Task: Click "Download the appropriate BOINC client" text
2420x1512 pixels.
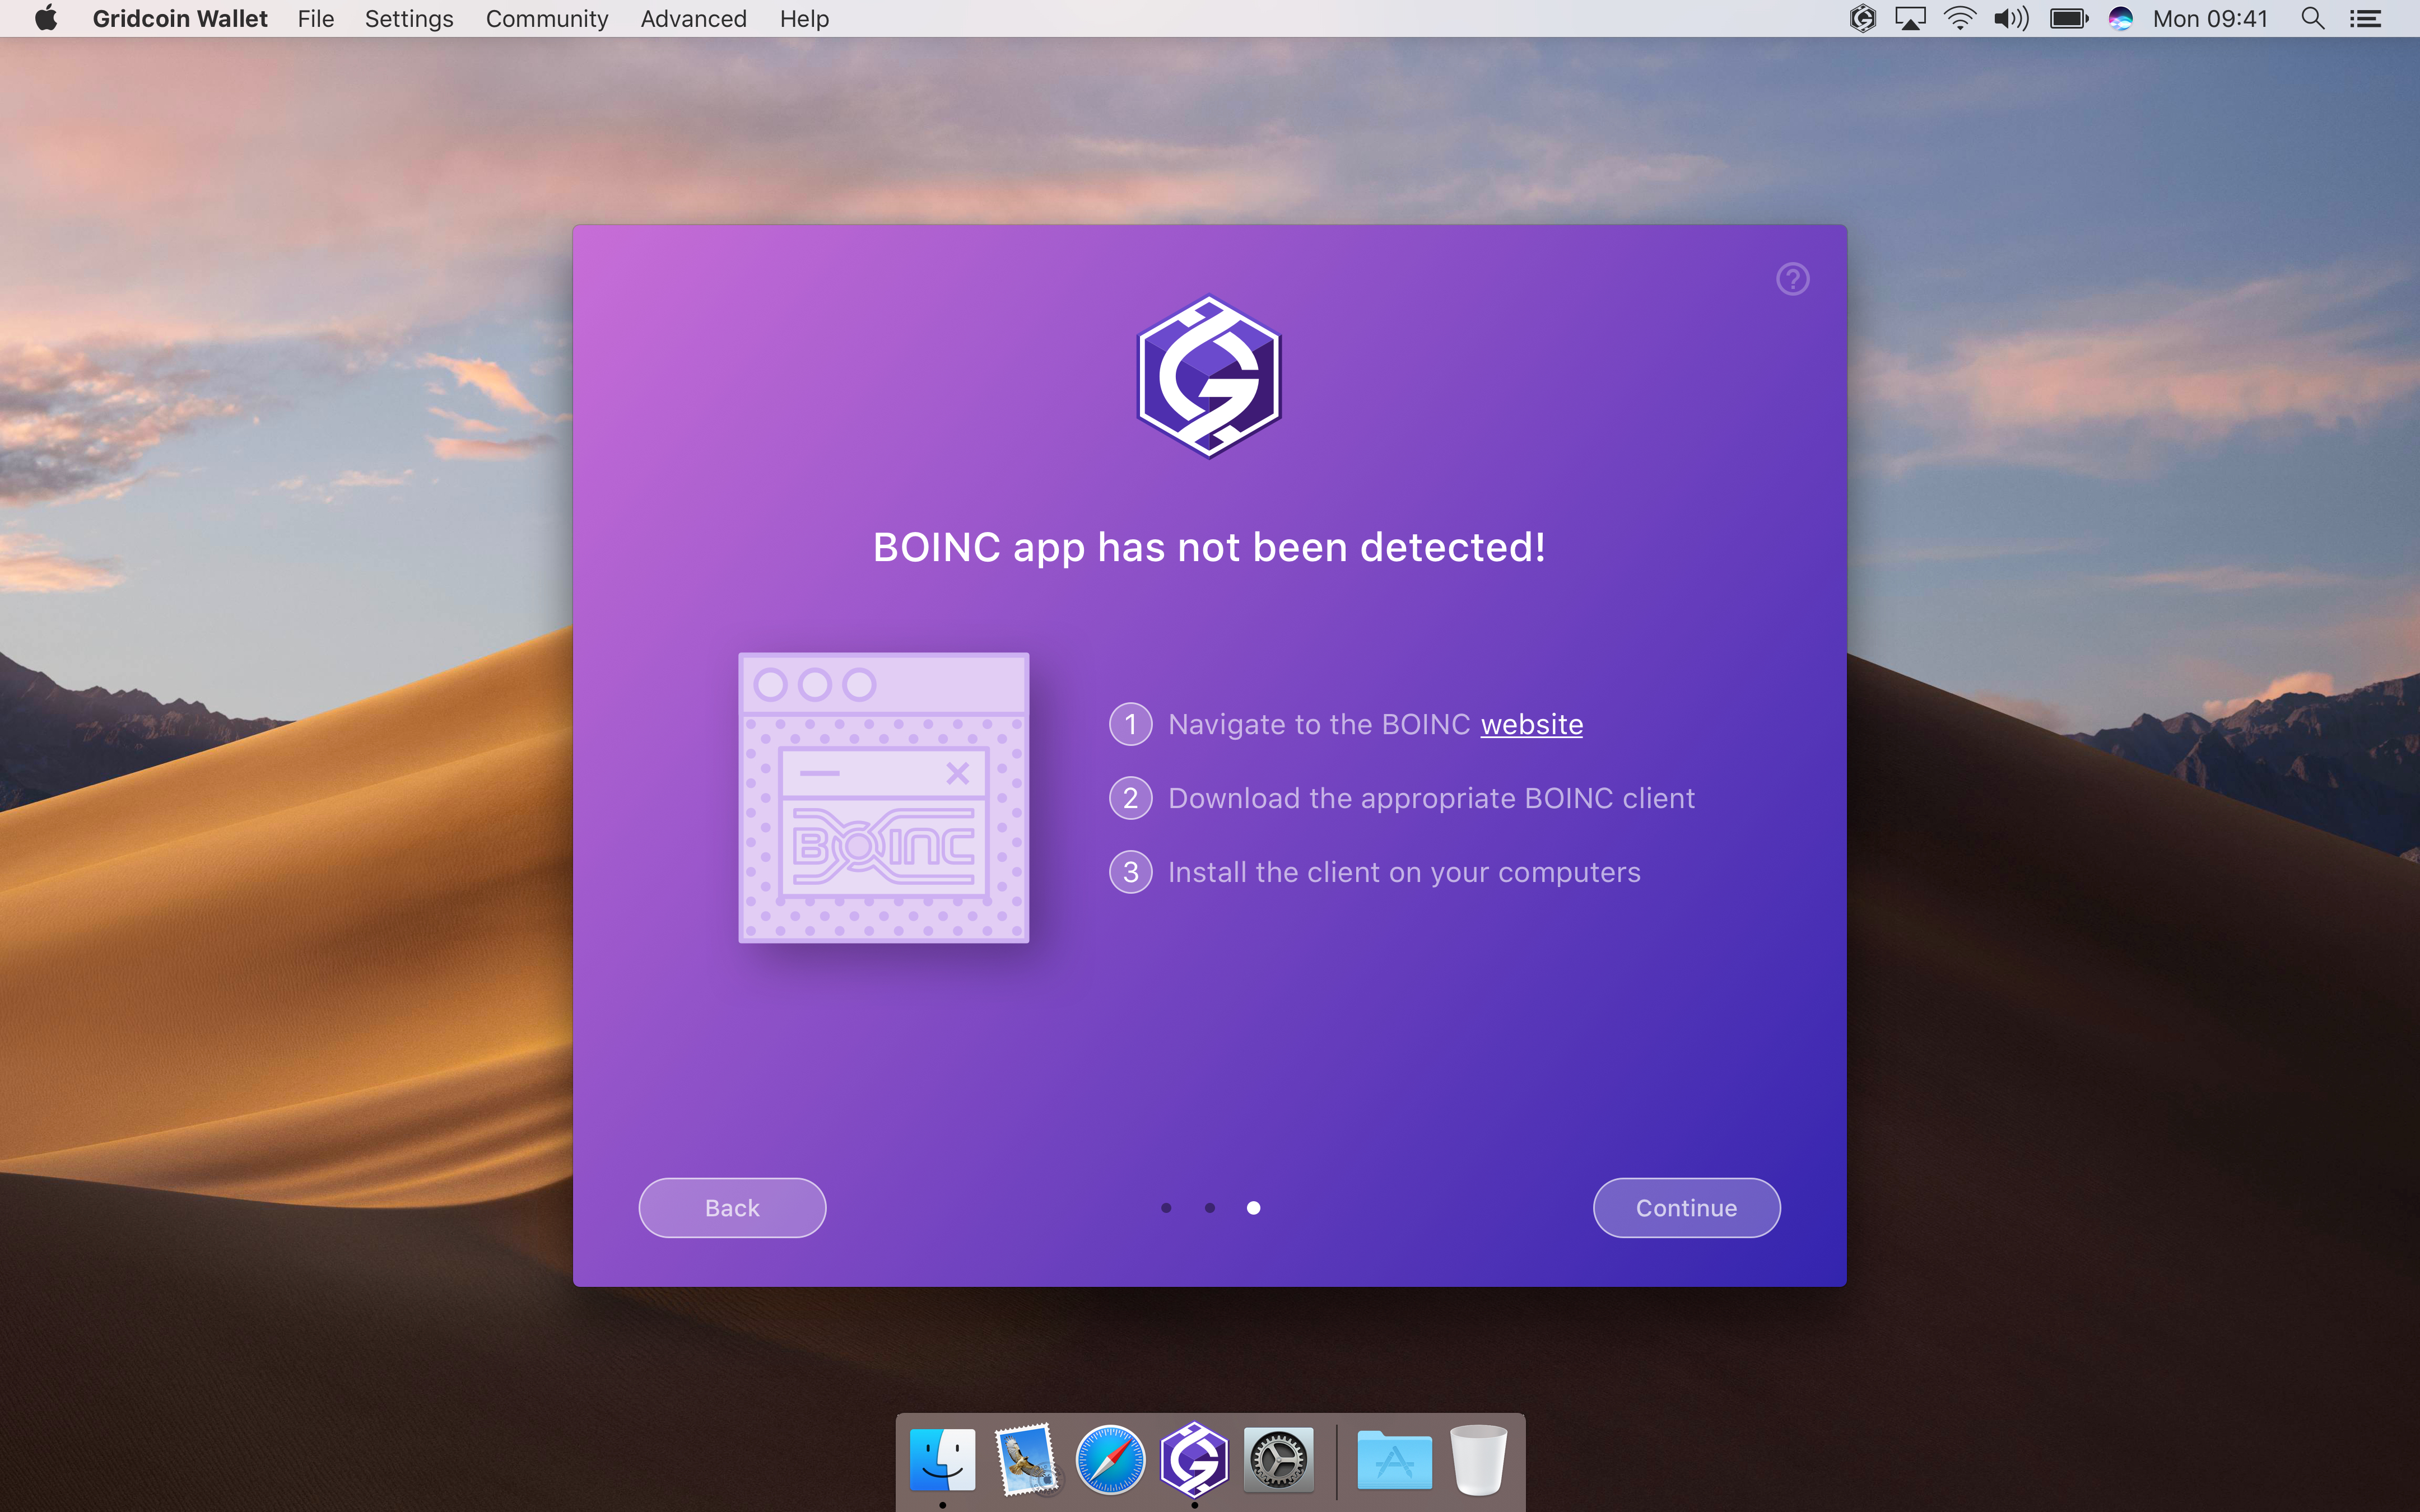Action: 1431,798
